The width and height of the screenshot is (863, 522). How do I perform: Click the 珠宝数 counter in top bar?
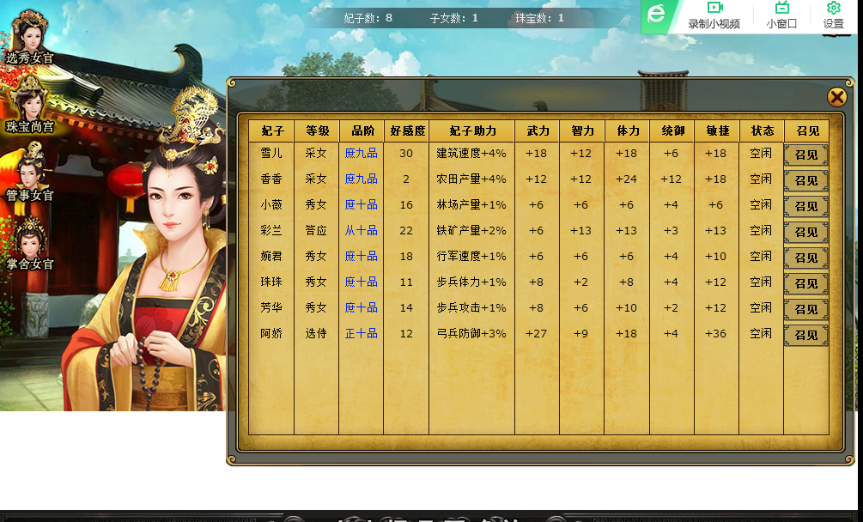click(x=539, y=18)
